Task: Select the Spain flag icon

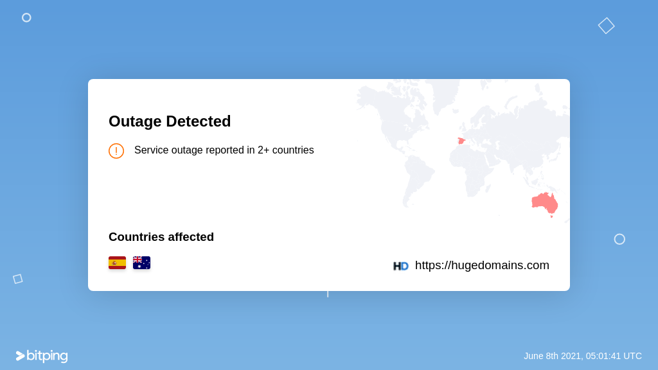Action: (117, 263)
